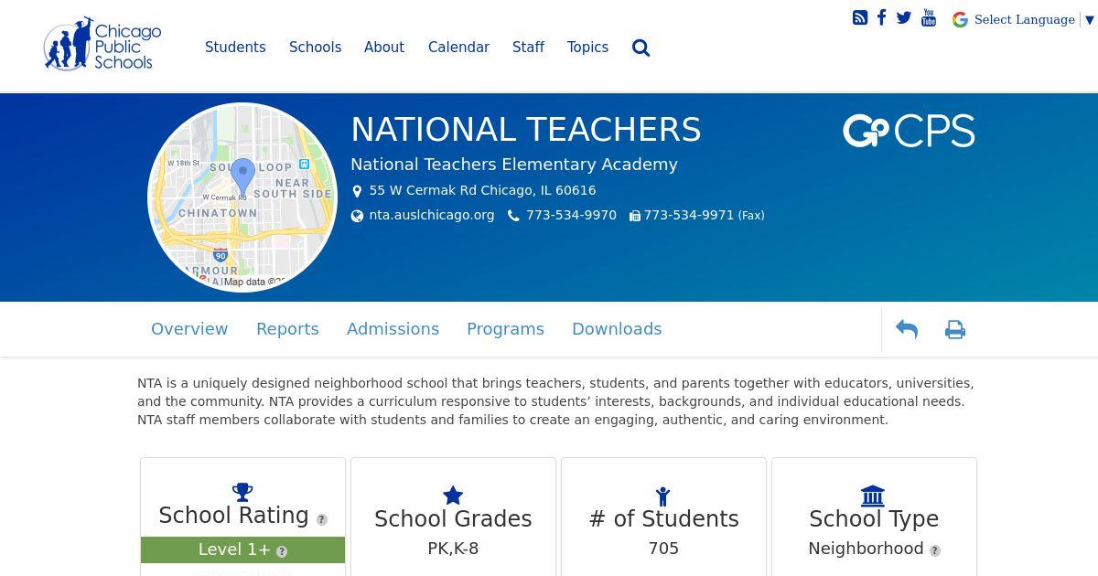Click the blue marker on map
The image size is (1098, 576).
pyautogui.click(x=242, y=176)
